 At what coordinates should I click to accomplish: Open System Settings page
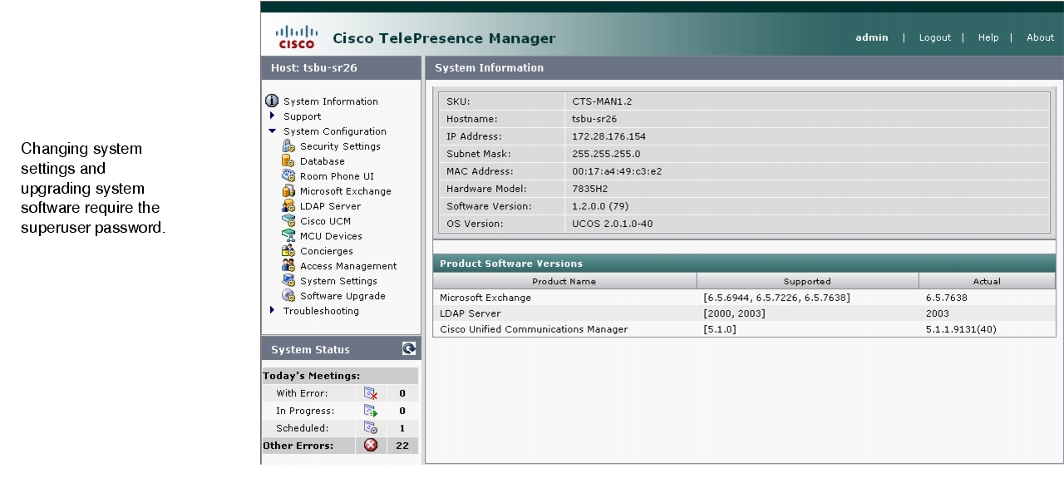point(338,281)
